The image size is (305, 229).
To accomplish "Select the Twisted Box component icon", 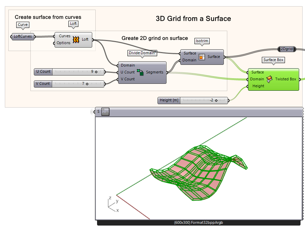I will pos(270,79).
